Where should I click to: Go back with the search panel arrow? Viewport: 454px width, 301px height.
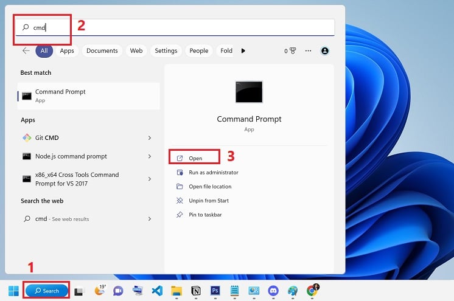coord(26,51)
